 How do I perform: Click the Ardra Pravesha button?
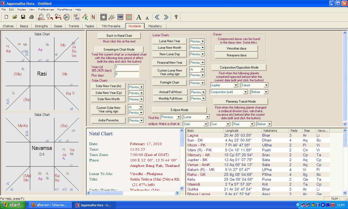point(108,120)
